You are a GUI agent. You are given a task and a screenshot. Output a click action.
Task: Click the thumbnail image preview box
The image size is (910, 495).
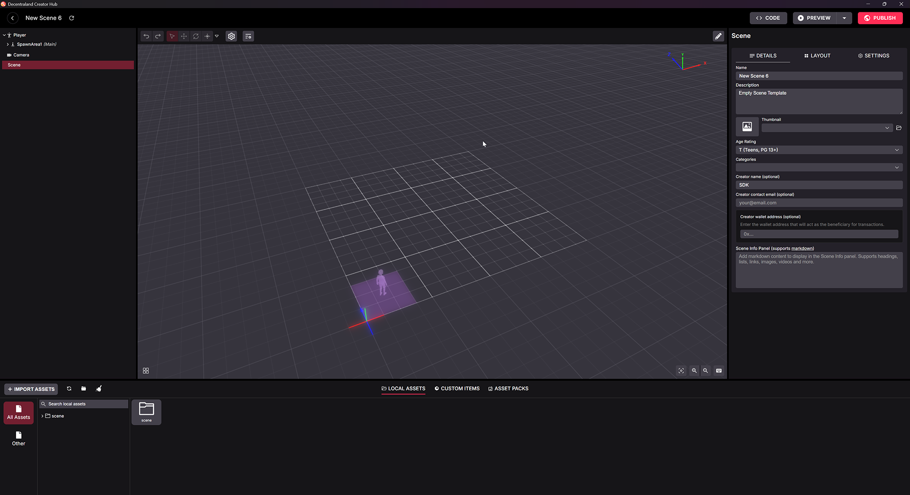pyautogui.click(x=747, y=127)
